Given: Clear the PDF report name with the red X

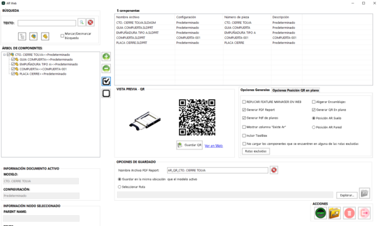Looking at the screenshot, I should pos(274,170).
